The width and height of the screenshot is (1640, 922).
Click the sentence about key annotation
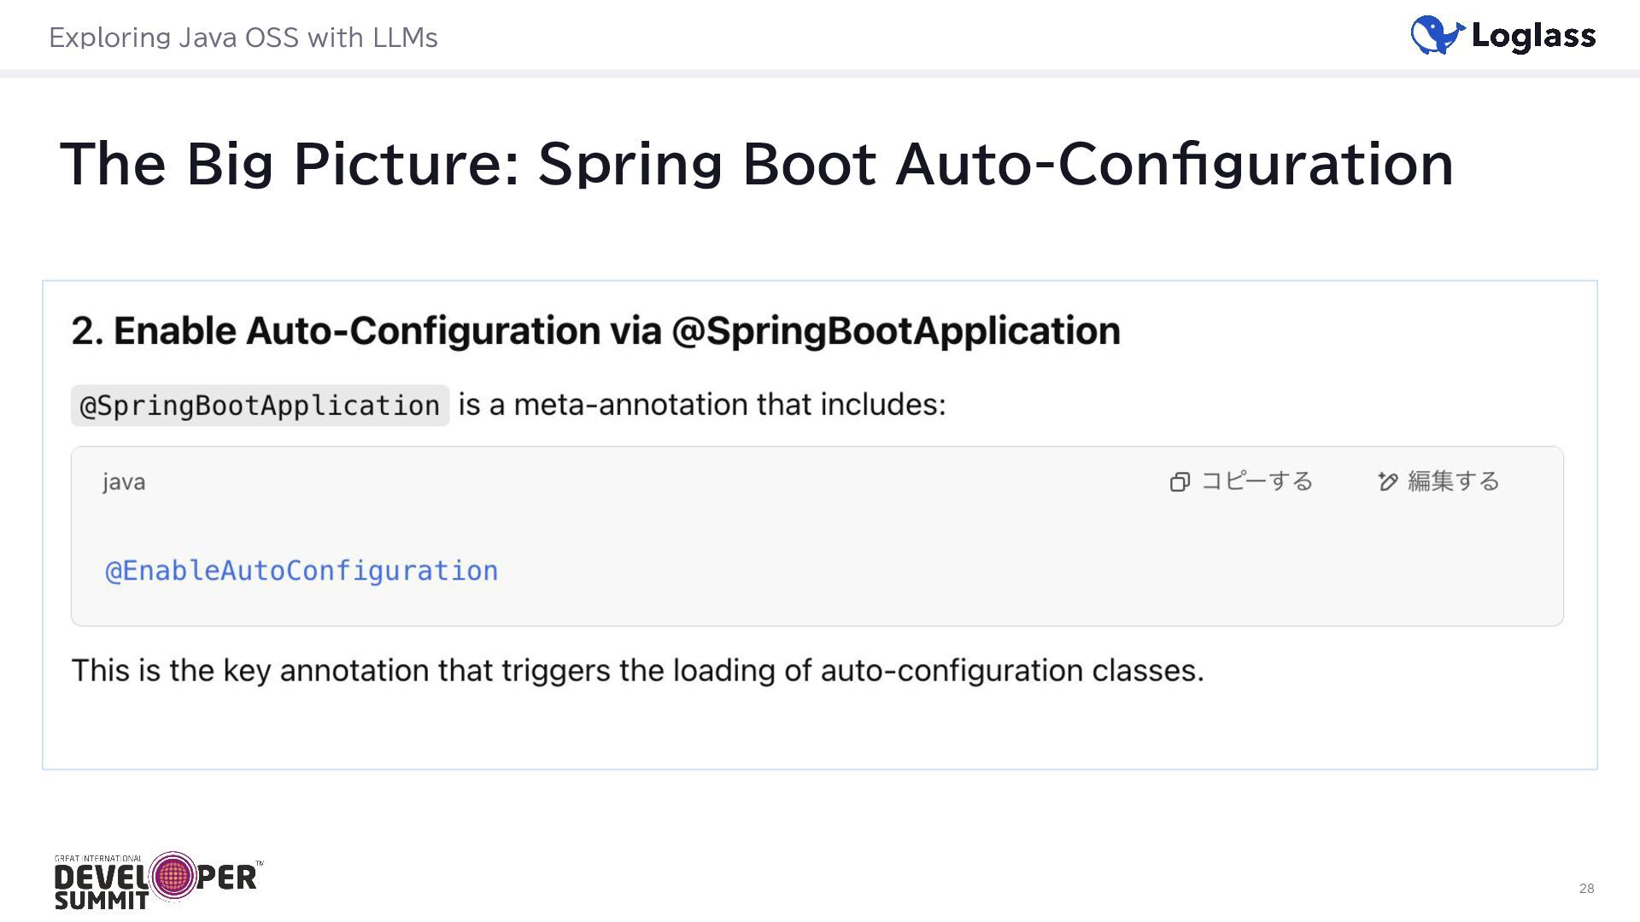click(637, 671)
